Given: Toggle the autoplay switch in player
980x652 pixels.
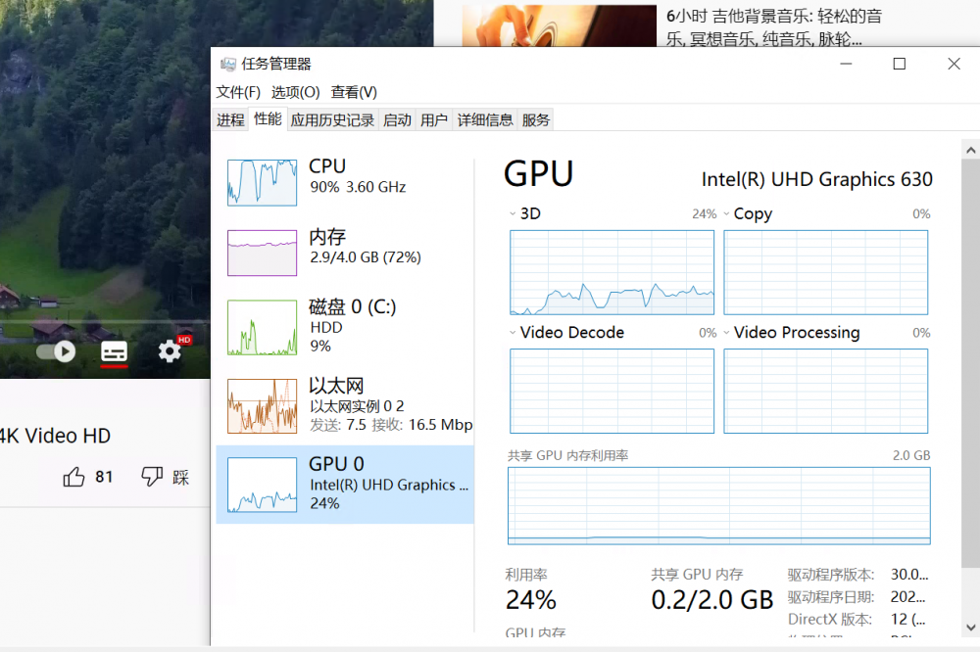Looking at the screenshot, I should coord(56,351).
